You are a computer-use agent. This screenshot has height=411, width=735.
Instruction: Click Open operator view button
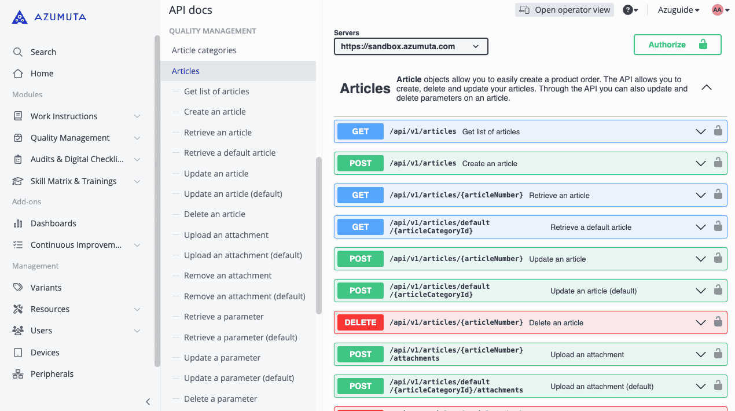564,10
